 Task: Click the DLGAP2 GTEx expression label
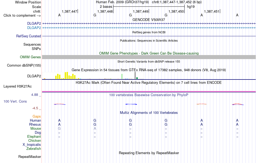tap(34, 76)
